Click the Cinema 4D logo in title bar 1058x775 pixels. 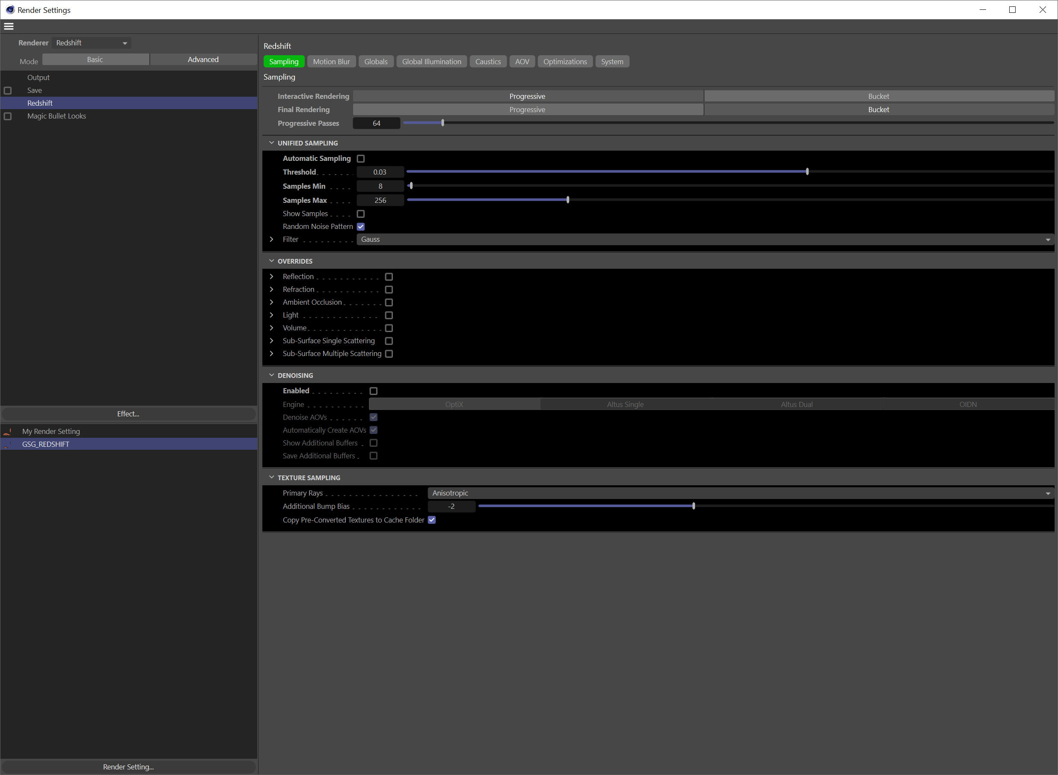pyautogui.click(x=10, y=10)
